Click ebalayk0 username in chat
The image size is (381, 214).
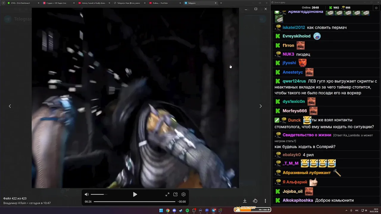coord(292,155)
